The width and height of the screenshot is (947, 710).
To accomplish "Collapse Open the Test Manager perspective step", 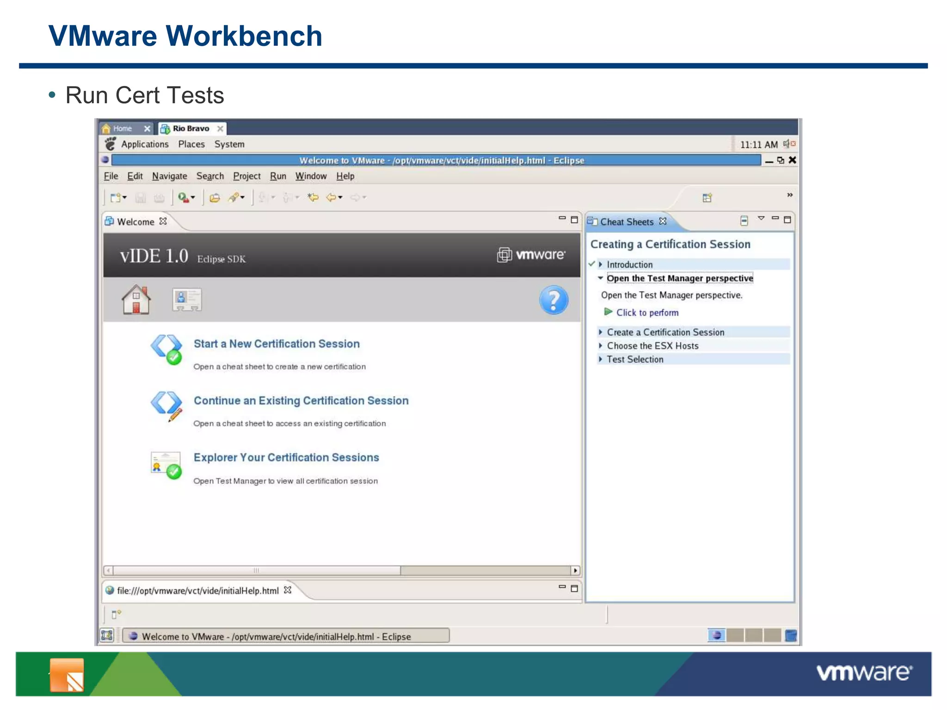I will tap(600, 278).
